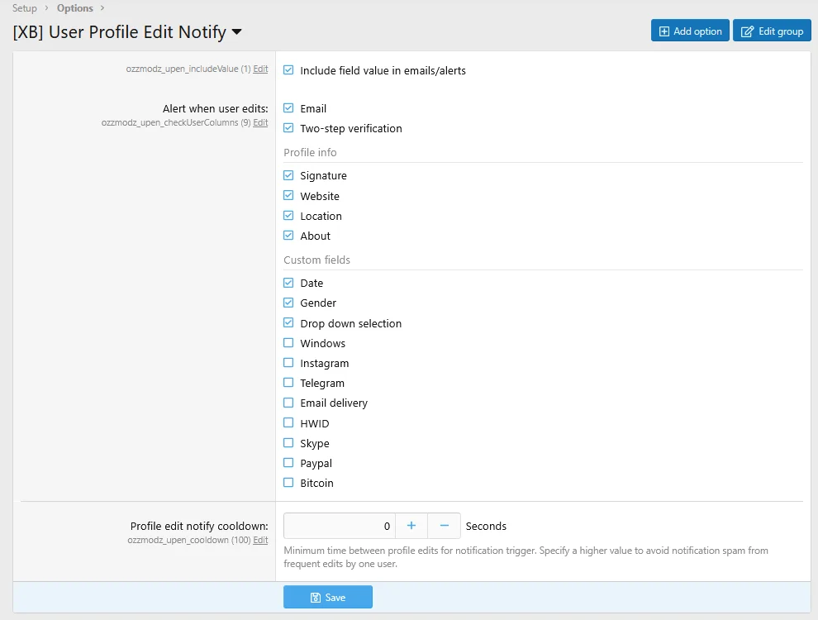The width and height of the screenshot is (818, 620).
Task: Click the Edit group pencil icon
Action: point(747,31)
